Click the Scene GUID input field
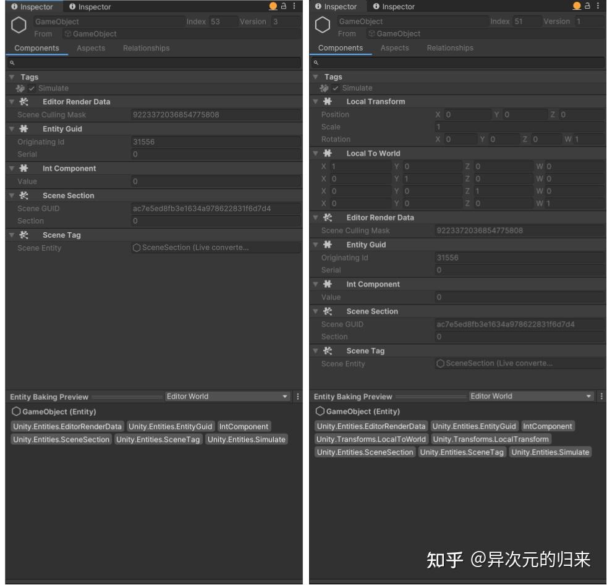 216,207
